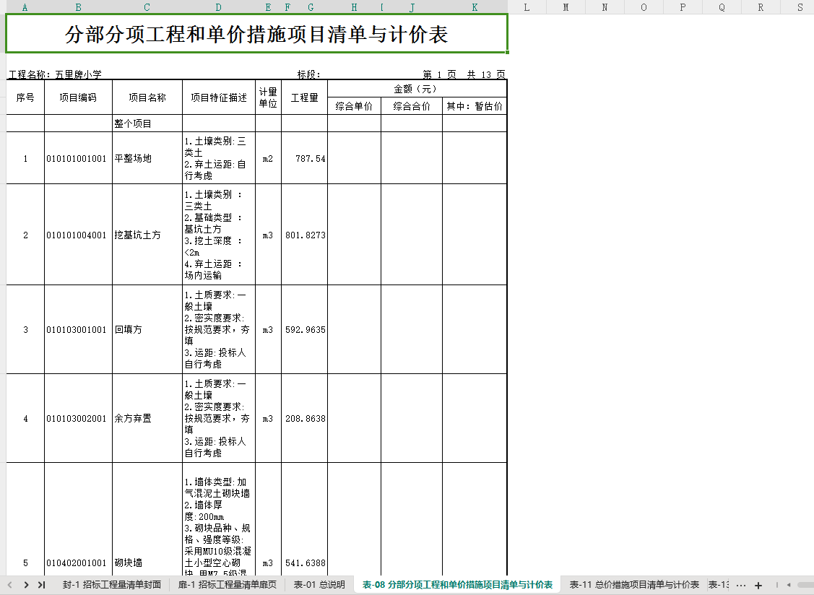The height and width of the screenshot is (595, 814).
Task: Select the 其中: 暂估价 header cell
Action: (475, 106)
